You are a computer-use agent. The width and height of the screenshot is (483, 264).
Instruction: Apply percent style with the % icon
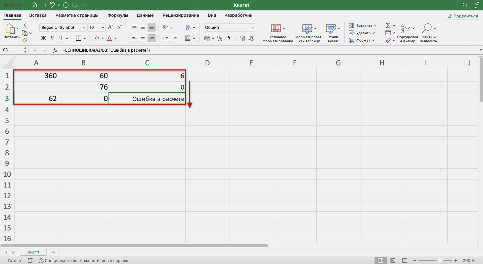(220, 38)
